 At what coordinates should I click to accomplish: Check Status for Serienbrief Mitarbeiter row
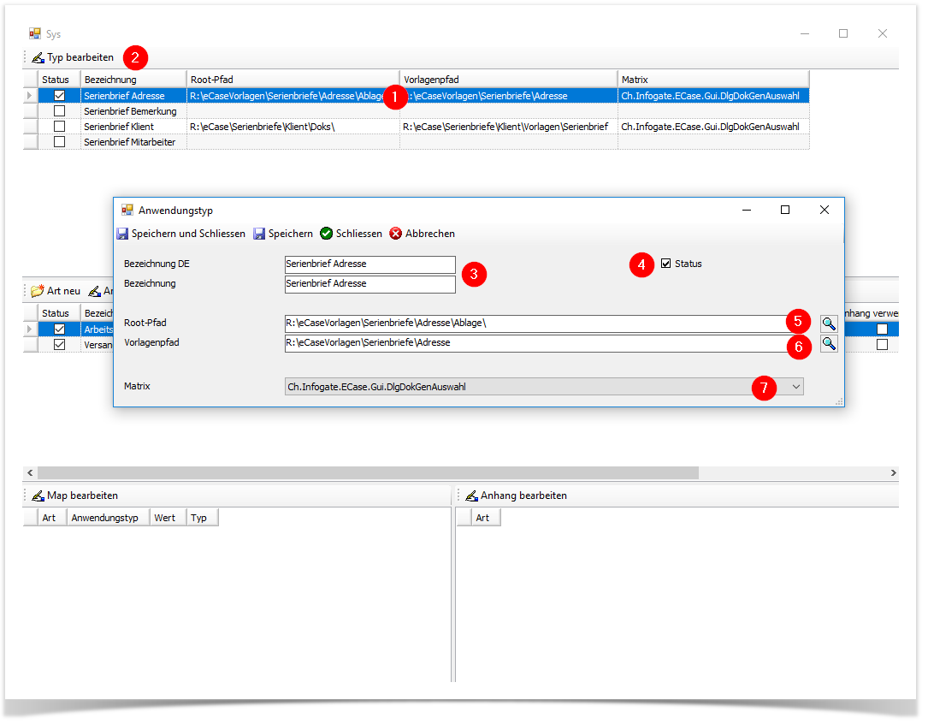[x=59, y=141]
